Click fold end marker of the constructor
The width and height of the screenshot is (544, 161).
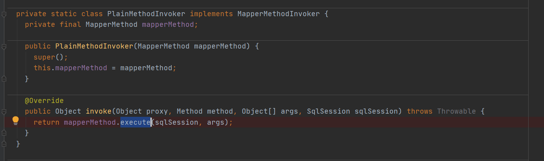tap(4, 79)
